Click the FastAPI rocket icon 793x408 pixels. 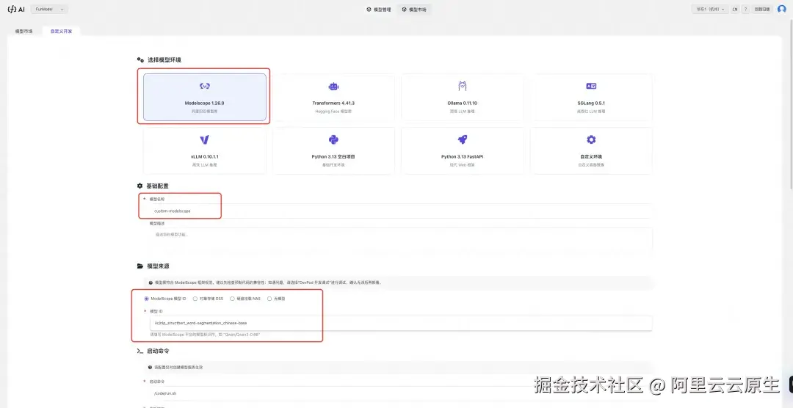pos(463,139)
